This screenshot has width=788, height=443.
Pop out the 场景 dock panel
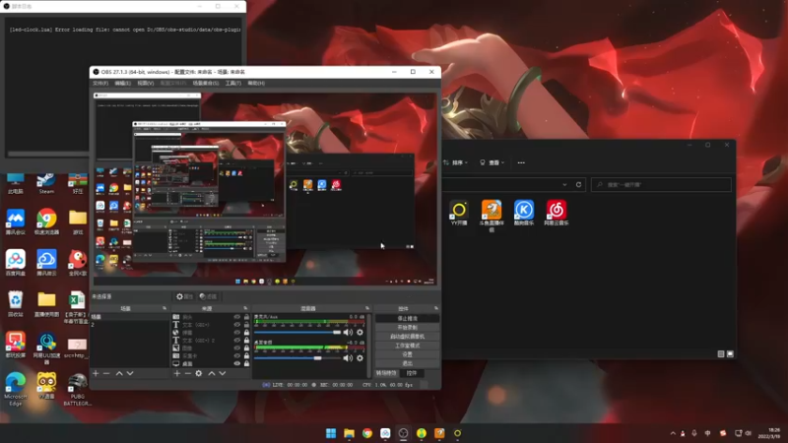[x=164, y=308]
